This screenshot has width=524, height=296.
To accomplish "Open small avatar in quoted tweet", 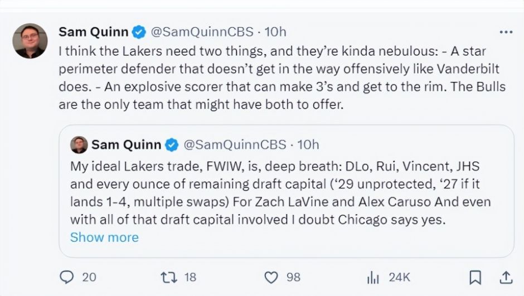I will (79, 145).
